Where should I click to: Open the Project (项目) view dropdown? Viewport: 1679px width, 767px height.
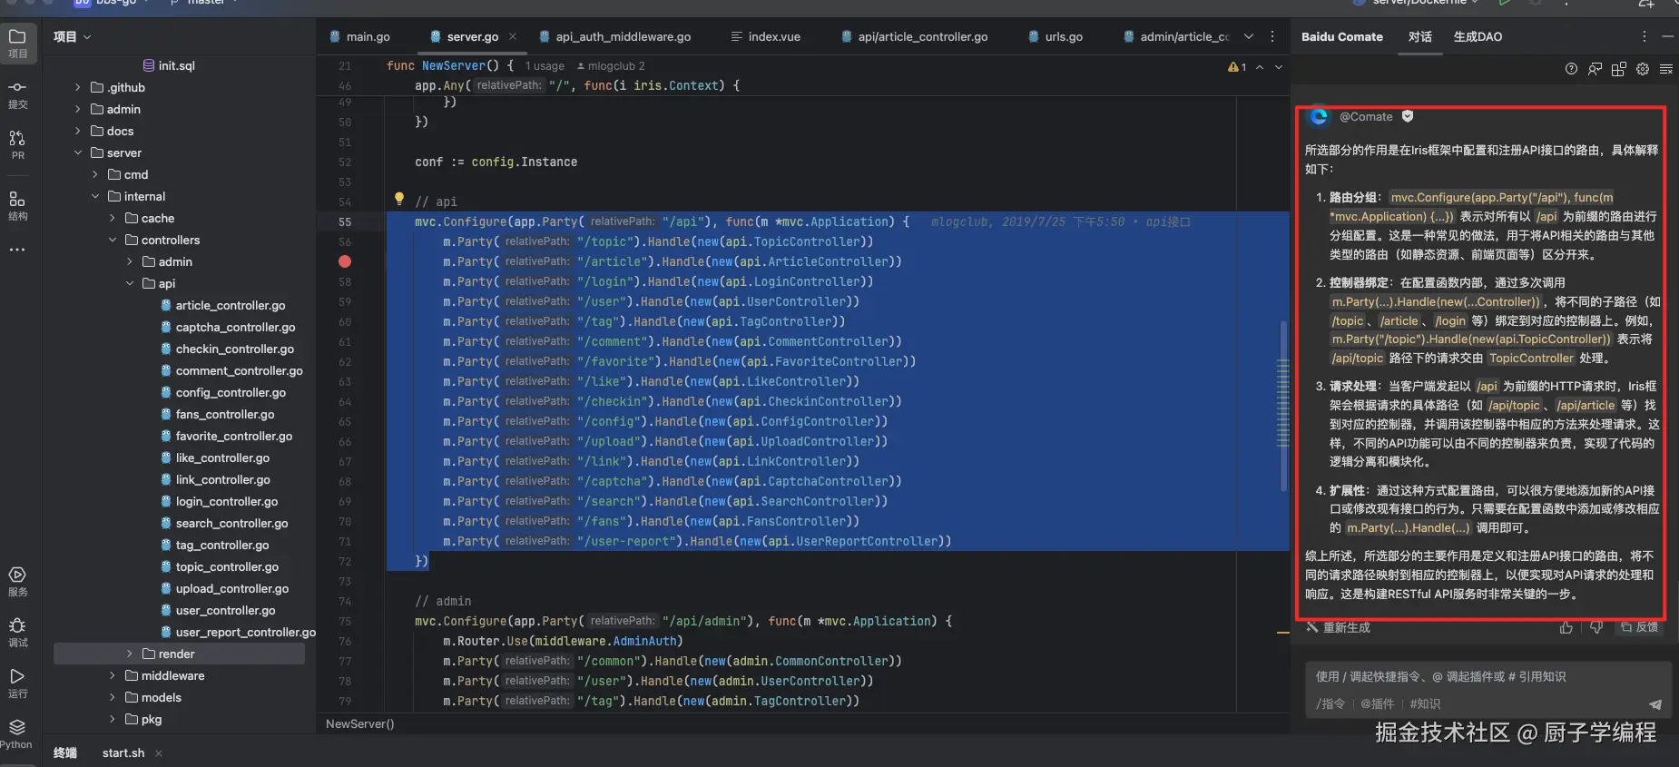tap(73, 37)
